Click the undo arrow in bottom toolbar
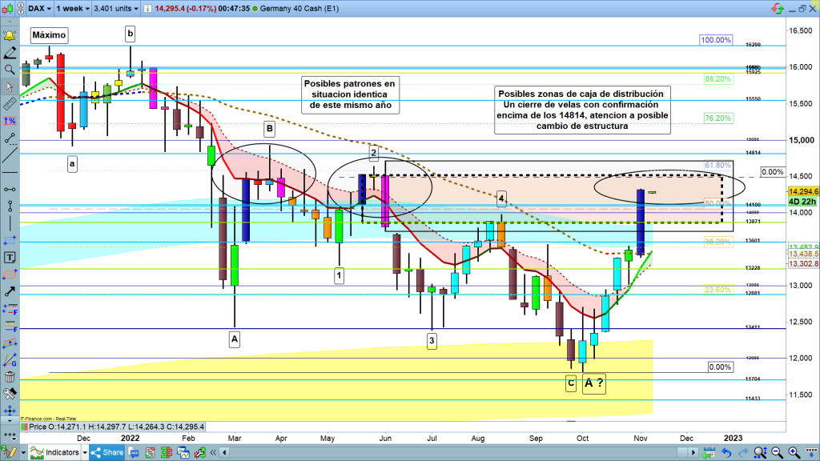Screen dimensions: 820x461 tap(726, 452)
